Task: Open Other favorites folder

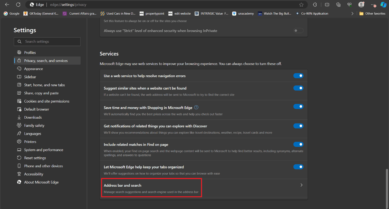Action: pos(372,13)
